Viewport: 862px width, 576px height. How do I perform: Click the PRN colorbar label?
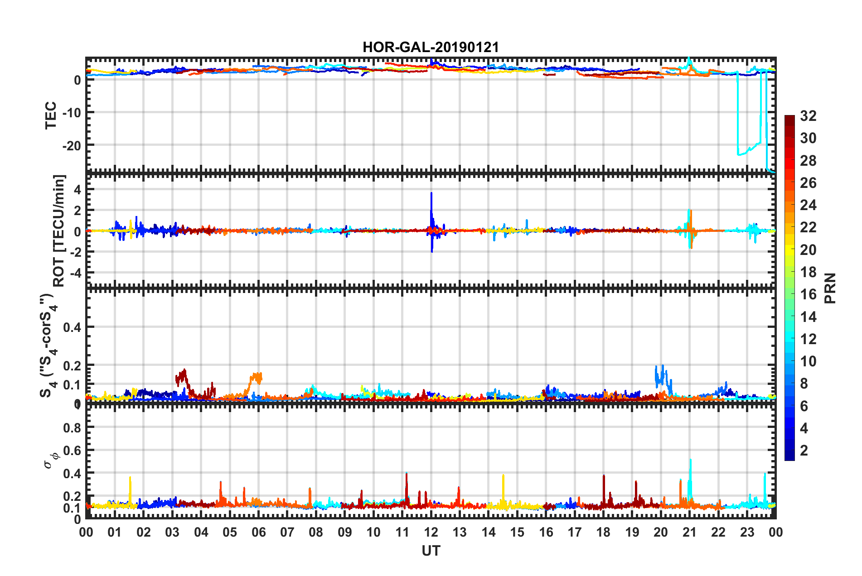click(x=830, y=288)
